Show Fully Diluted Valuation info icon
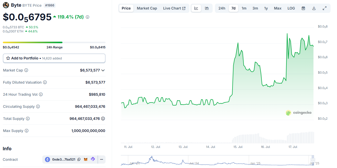 point(45,82)
